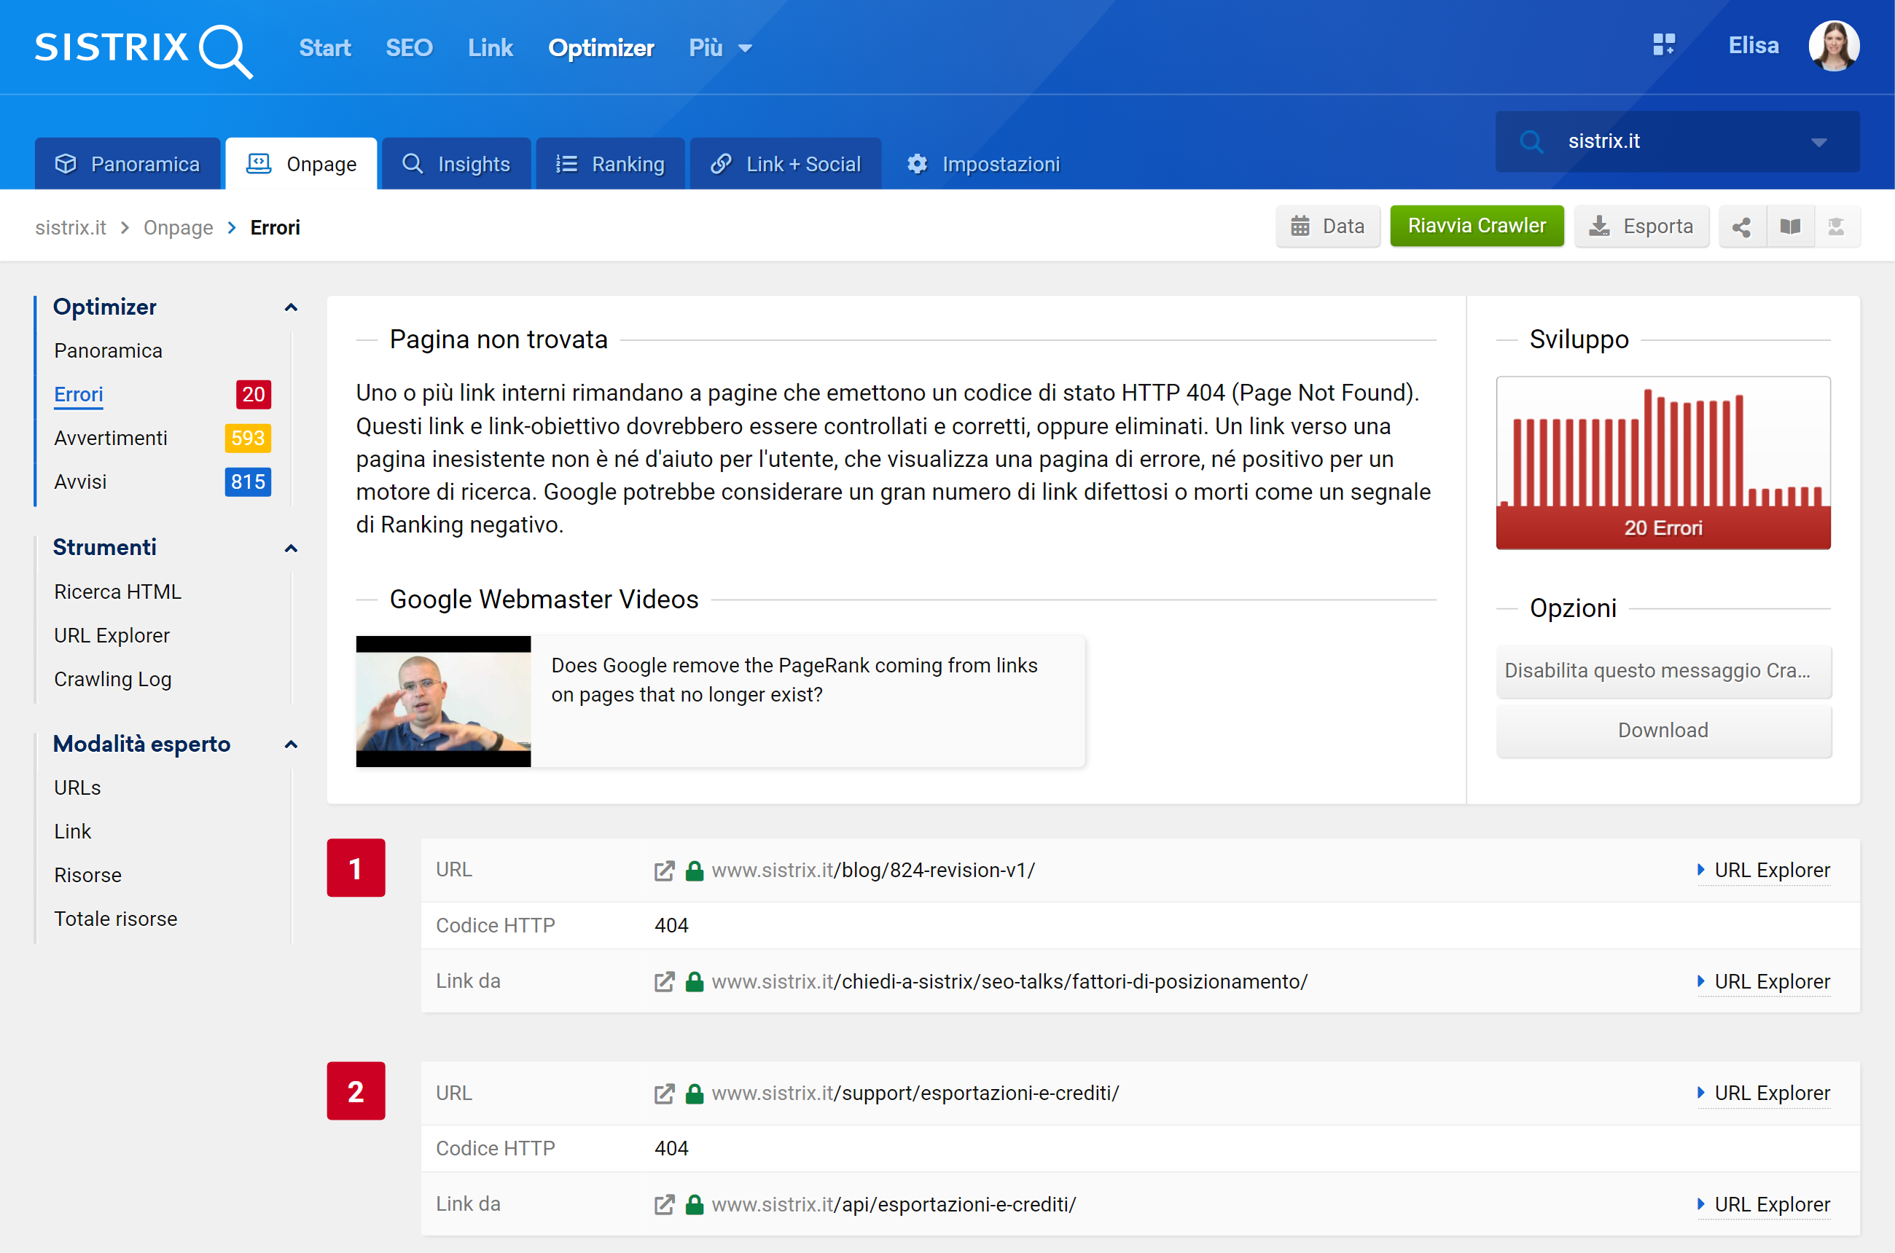Open URL Explorer for support/esportazioni-e-crediti

coord(1763,1093)
